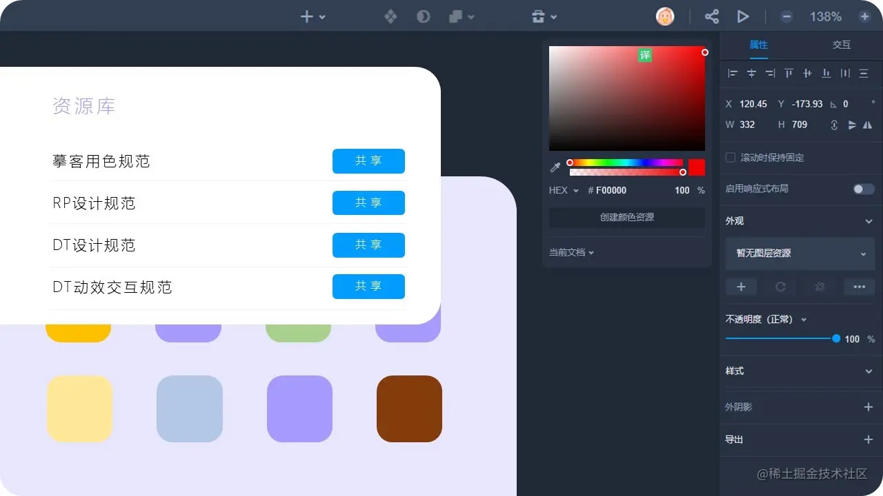
Task: Add a layer resource with the plus button
Action: pyautogui.click(x=742, y=287)
